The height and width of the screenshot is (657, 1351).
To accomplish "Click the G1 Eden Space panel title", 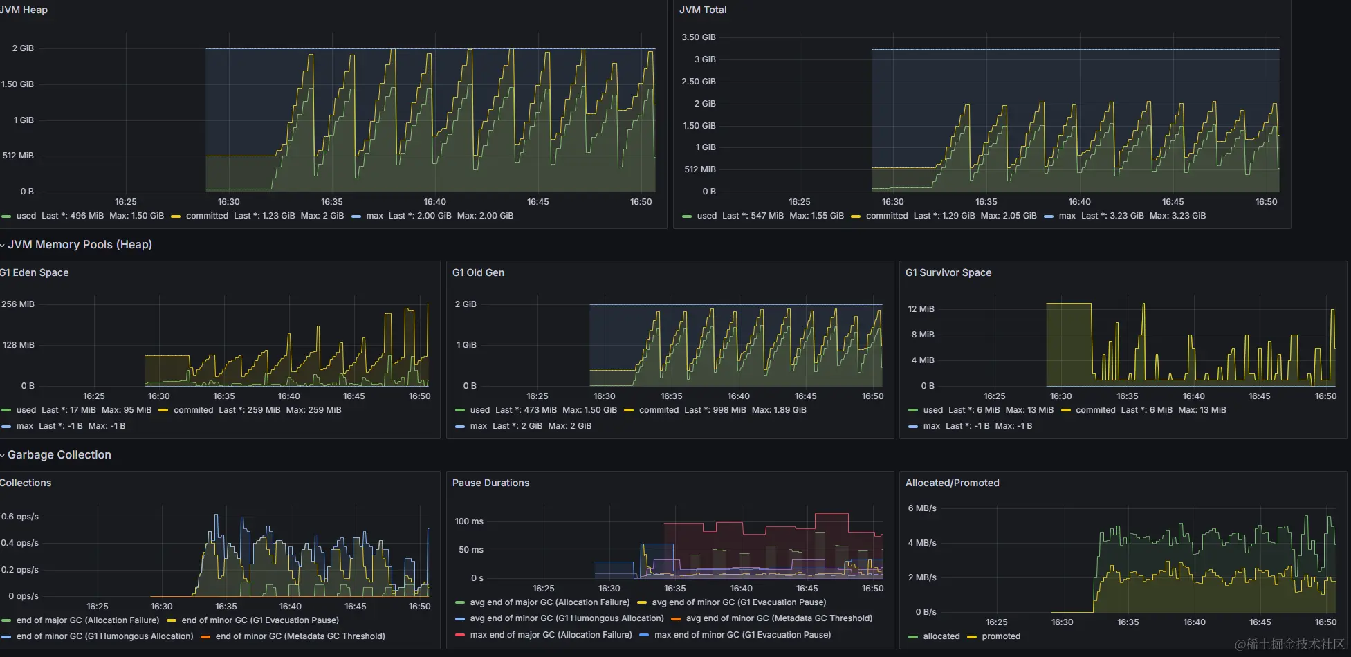I will [34, 272].
